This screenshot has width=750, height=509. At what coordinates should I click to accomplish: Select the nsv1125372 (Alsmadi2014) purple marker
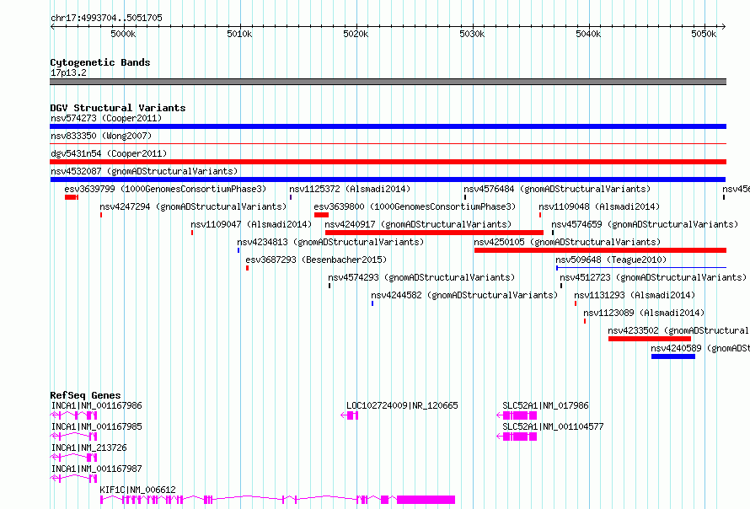(291, 197)
